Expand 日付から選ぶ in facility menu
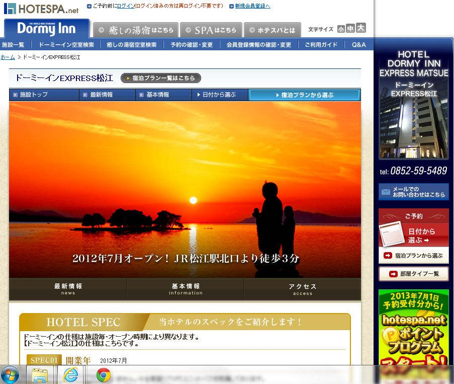454x384 pixels. (x=220, y=95)
